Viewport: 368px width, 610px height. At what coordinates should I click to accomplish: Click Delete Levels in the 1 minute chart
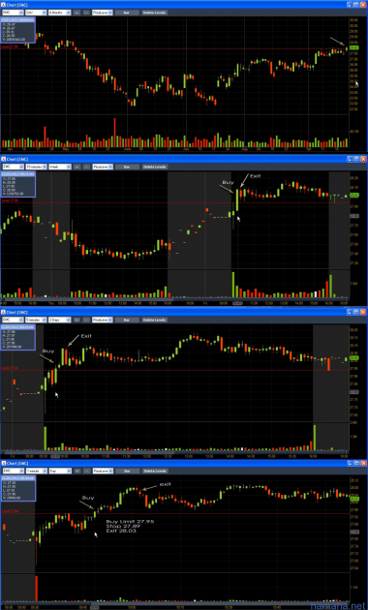coord(154,471)
